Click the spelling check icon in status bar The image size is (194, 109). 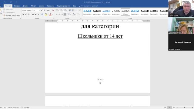22,107
